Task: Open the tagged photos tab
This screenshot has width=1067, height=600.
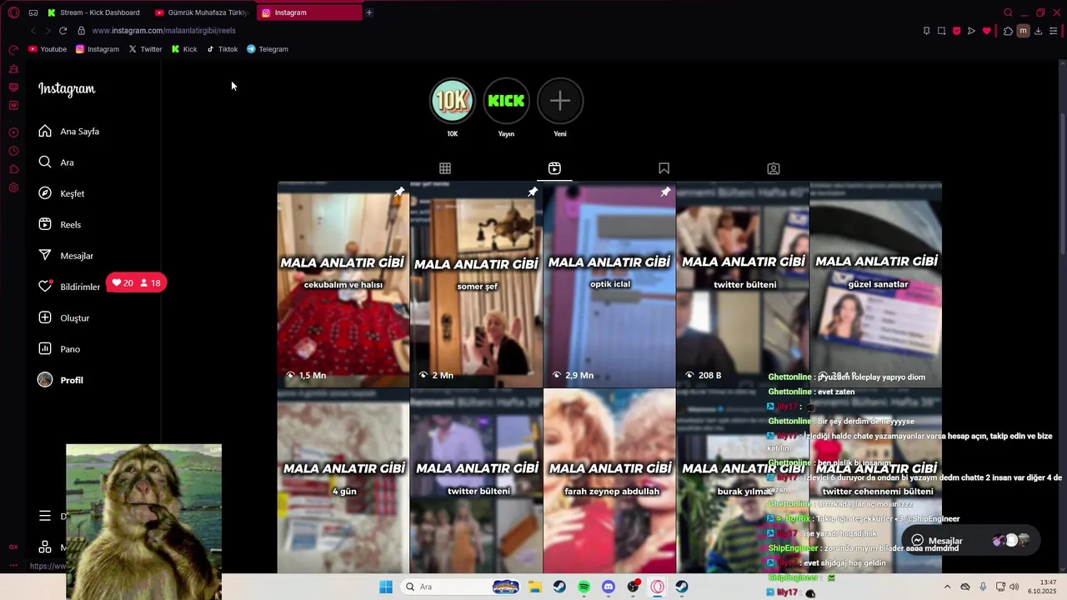Action: coord(774,168)
